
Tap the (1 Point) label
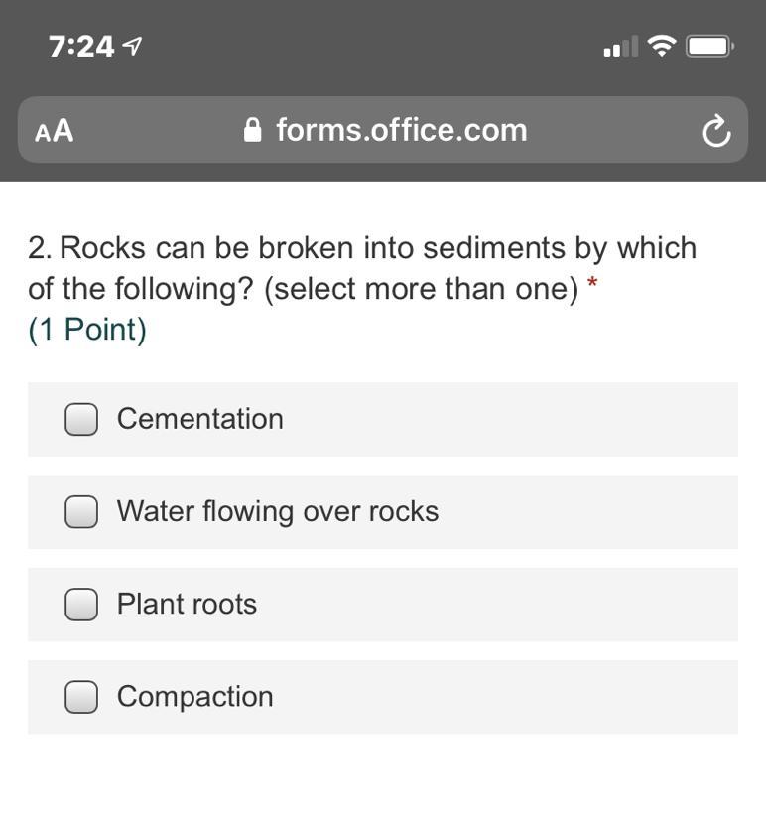tap(87, 330)
